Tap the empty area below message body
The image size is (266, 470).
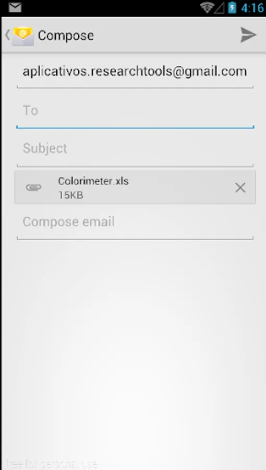[x=134, y=345]
